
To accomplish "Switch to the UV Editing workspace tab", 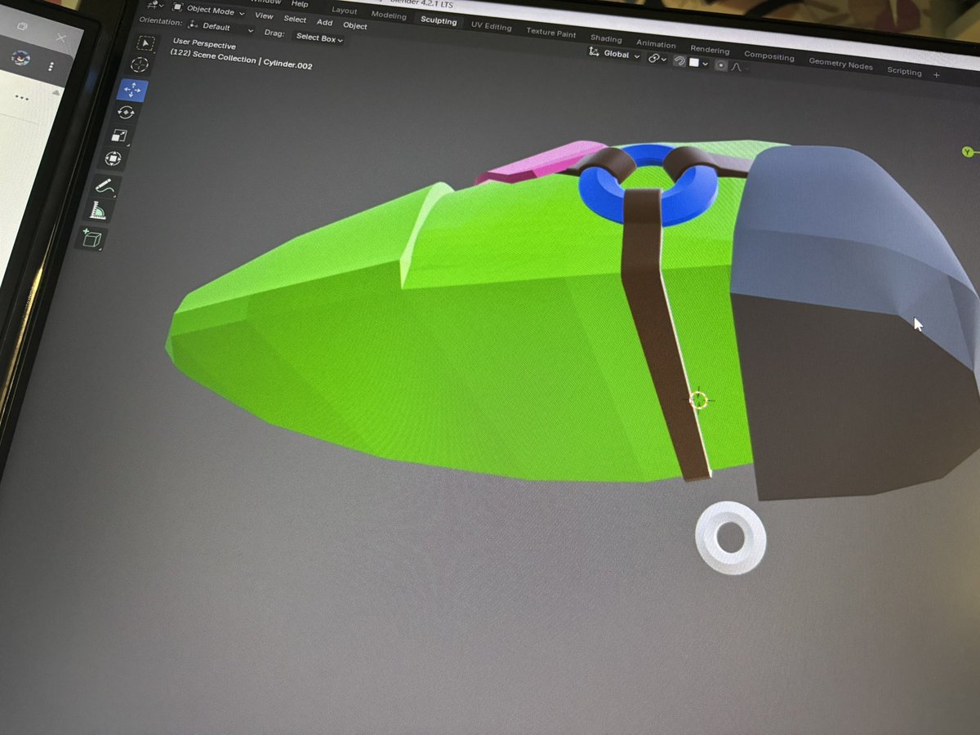I will click(x=491, y=26).
